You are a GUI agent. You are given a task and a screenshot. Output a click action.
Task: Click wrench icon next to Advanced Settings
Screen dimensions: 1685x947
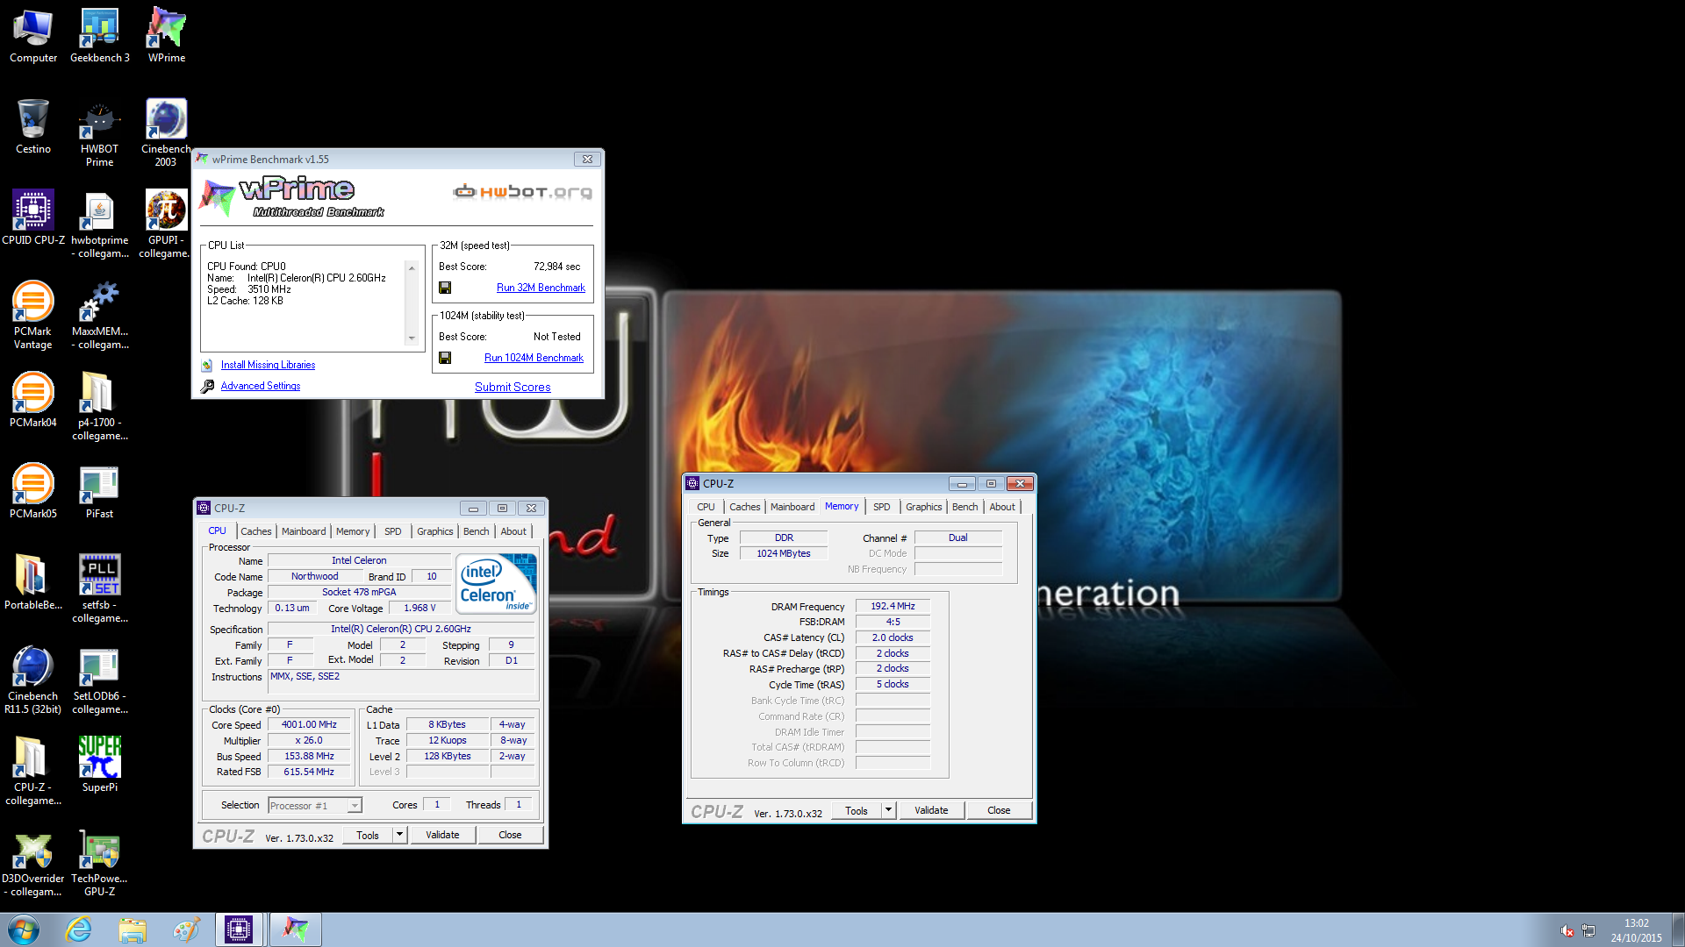click(207, 386)
